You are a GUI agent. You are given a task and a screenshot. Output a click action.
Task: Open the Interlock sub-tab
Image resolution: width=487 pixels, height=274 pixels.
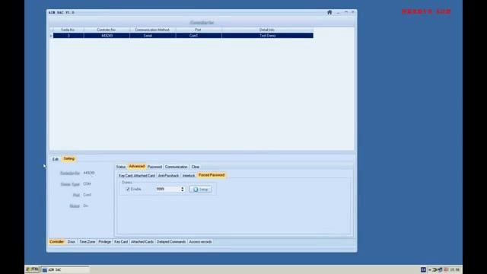(189, 176)
